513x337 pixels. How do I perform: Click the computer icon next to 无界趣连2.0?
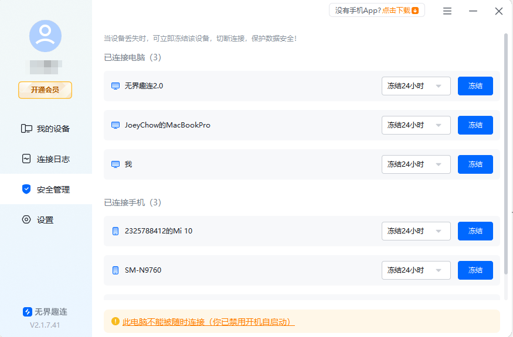115,86
